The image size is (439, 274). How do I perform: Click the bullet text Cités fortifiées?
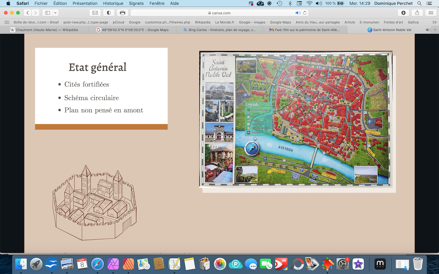87,84
